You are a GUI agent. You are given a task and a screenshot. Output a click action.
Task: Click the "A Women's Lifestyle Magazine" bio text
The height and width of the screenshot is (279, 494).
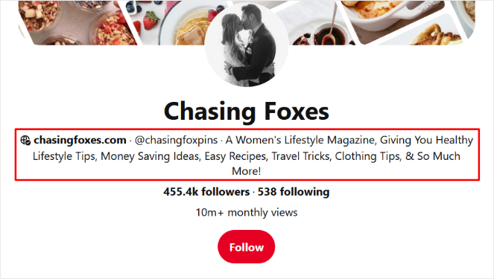[301, 140]
